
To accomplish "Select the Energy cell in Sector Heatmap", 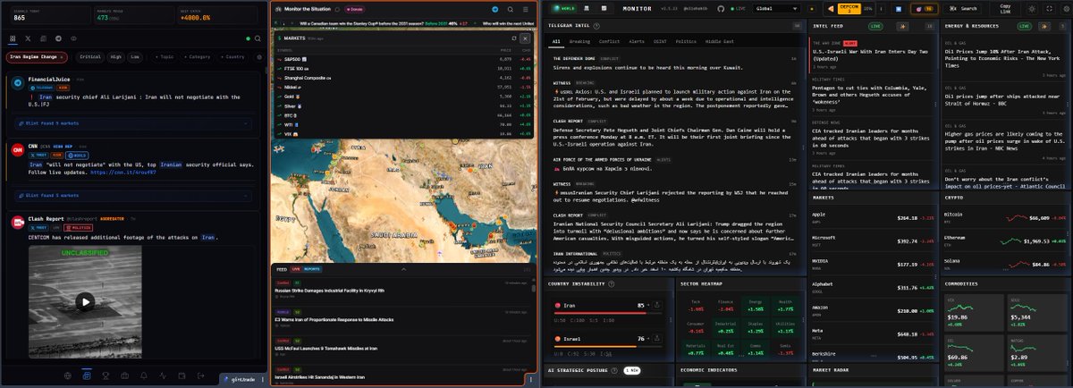I will 756,306.
